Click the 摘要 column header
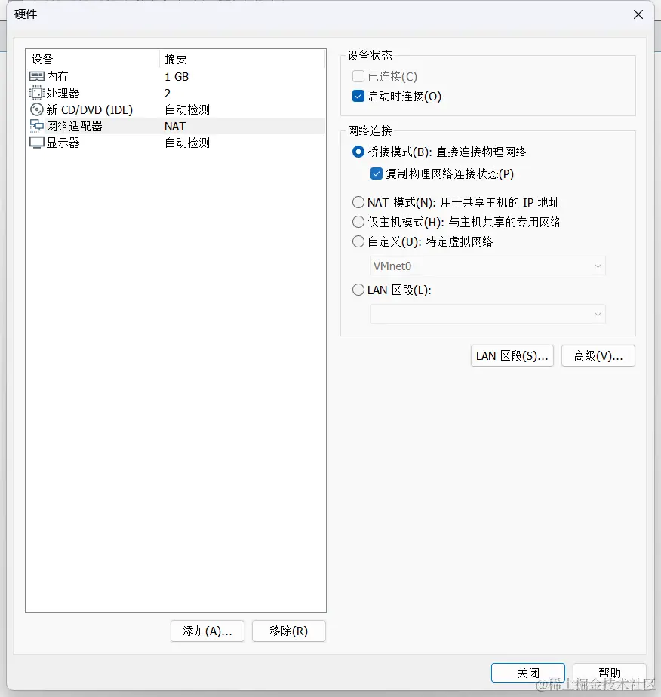The image size is (661, 697). (176, 59)
